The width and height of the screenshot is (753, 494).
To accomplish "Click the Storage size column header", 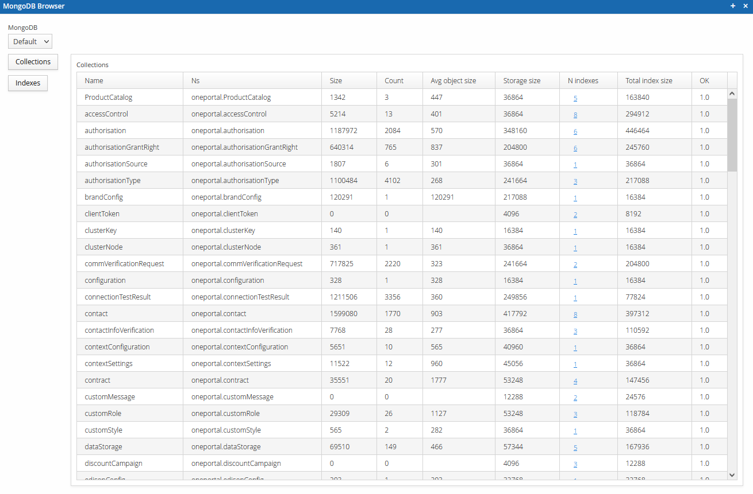I will [521, 81].
